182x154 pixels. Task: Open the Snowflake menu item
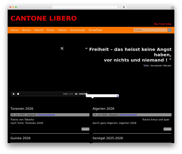pyautogui.click(x=95, y=30)
